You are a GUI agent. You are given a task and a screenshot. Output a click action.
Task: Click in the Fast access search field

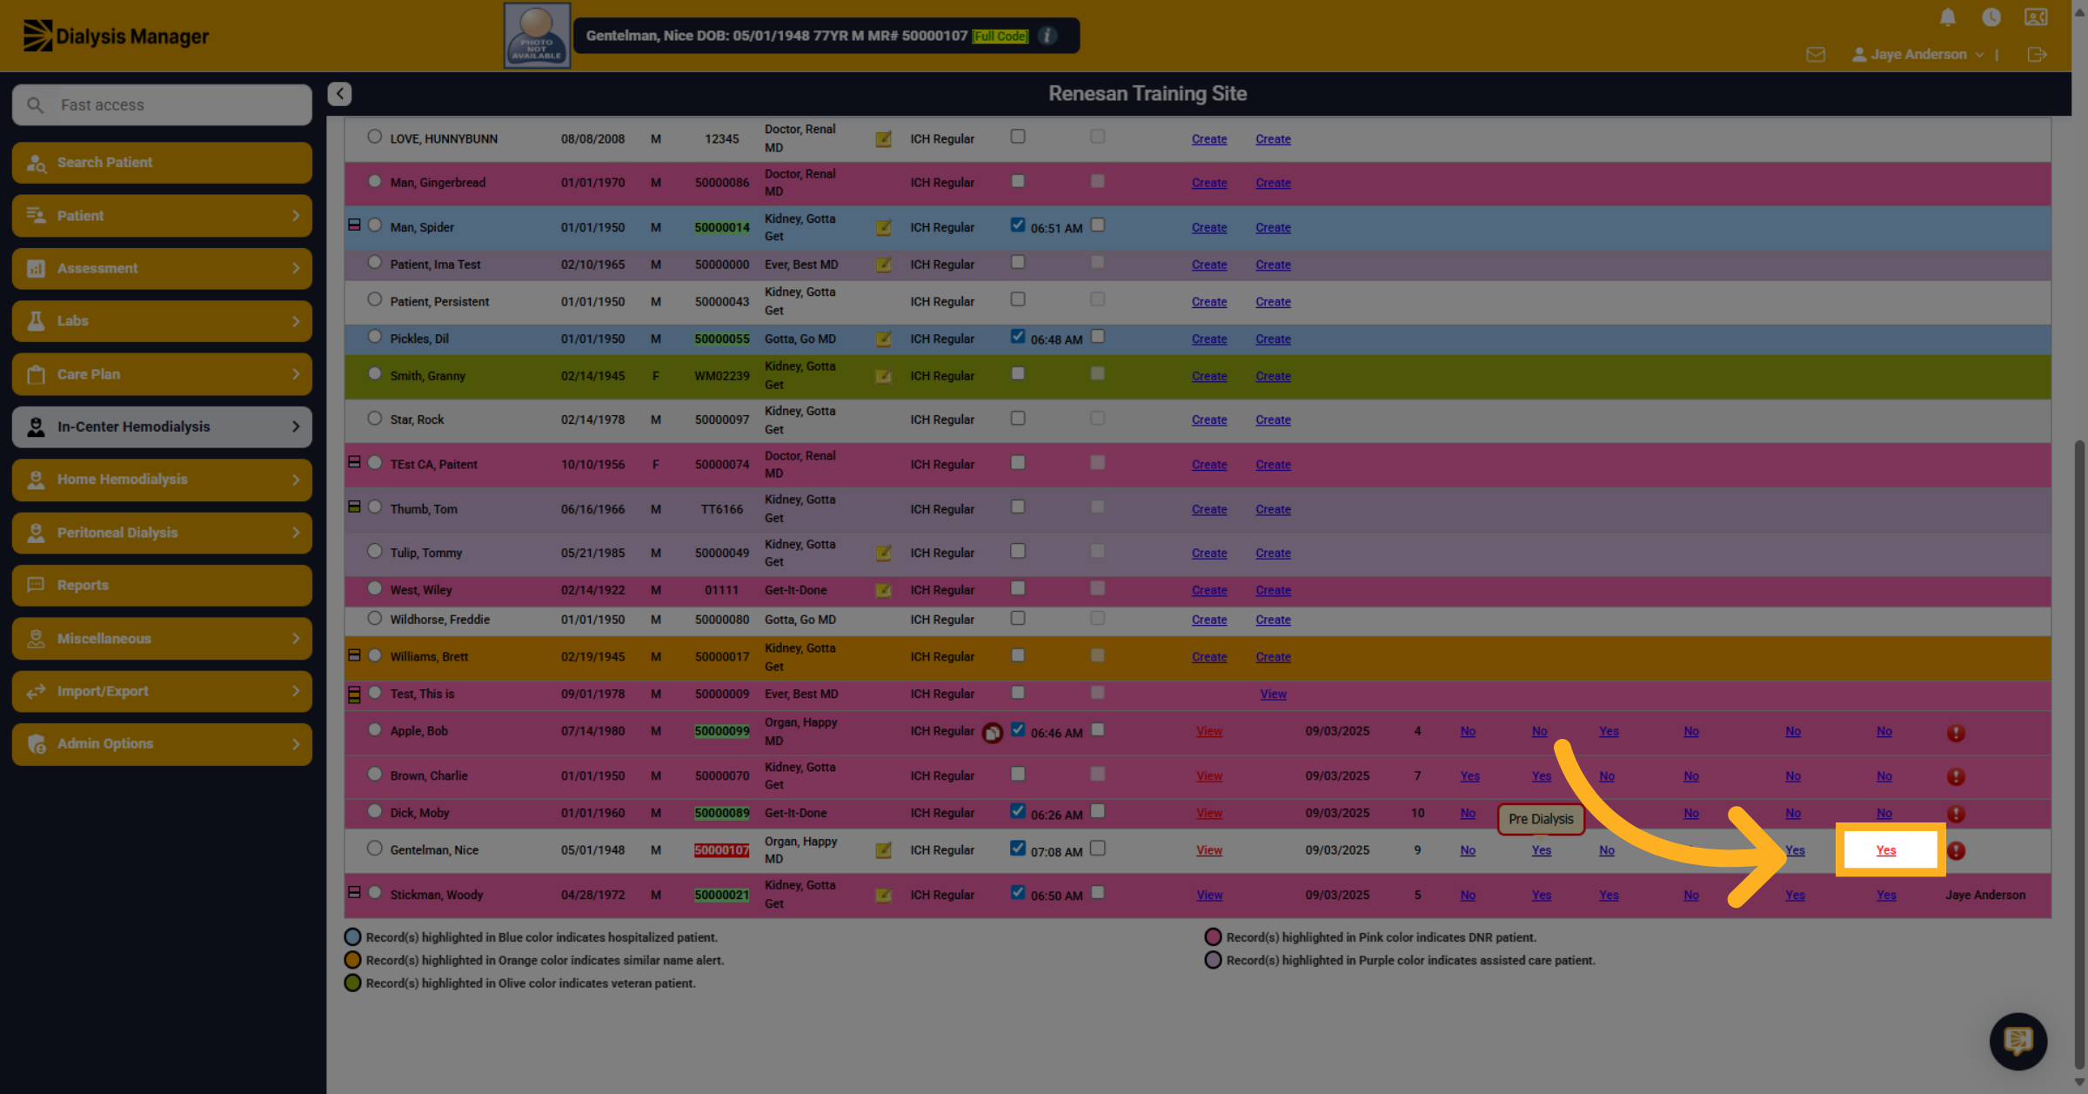coord(162,105)
